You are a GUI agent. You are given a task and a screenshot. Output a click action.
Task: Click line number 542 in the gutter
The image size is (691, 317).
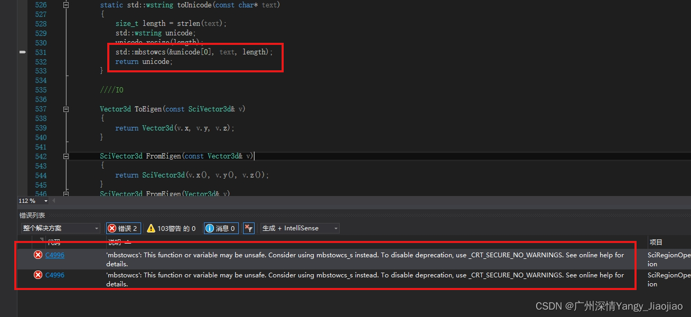(x=41, y=156)
